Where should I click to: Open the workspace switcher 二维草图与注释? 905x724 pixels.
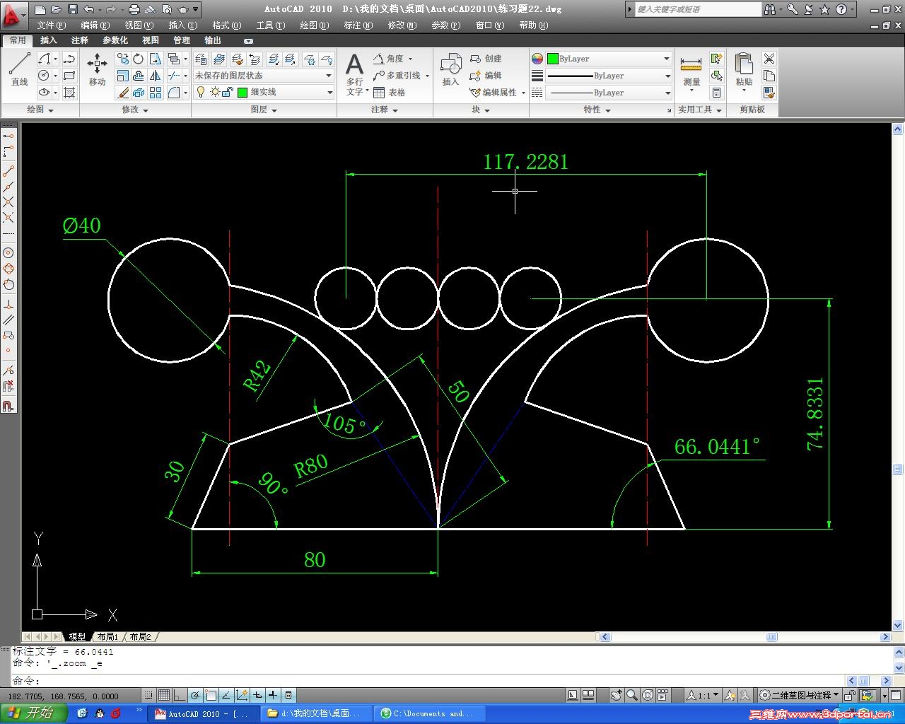pyautogui.click(x=800, y=696)
